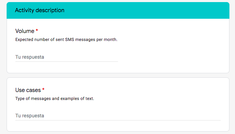Focus the Volume answer input field
This screenshot has width=235, height=134.
point(66,57)
